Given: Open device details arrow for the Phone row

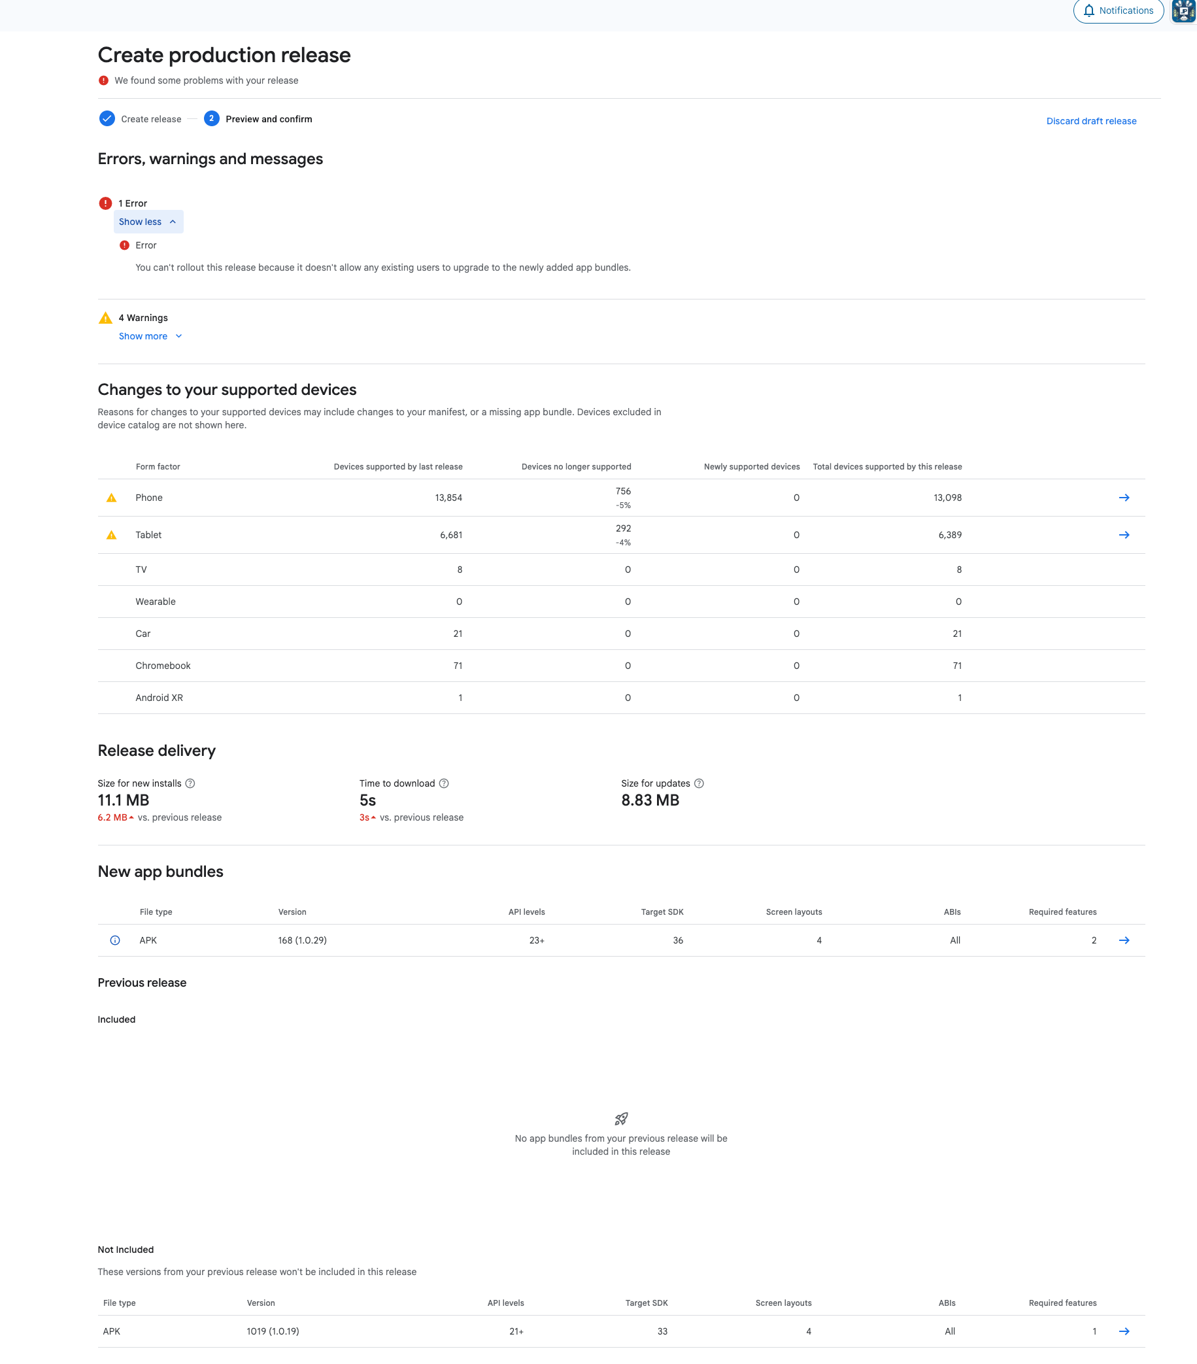Looking at the screenshot, I should (1125, 497).
